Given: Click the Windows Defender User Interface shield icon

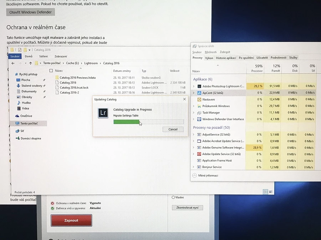Looking at the screenshot, I should tap(199, 119).
